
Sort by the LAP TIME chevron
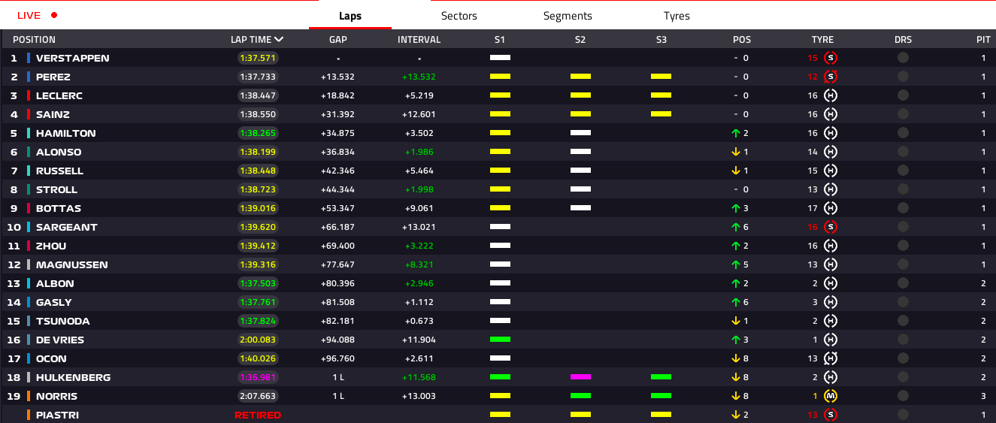pos(280,40)
